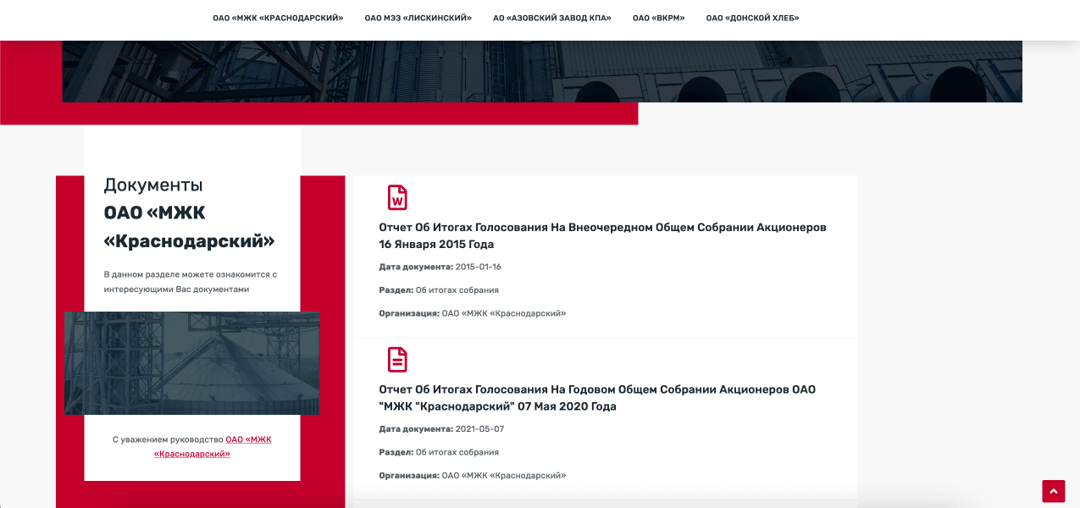
Task: Open annual meeting report 07 Мая 2020 Года
Action: coord(596,398)
